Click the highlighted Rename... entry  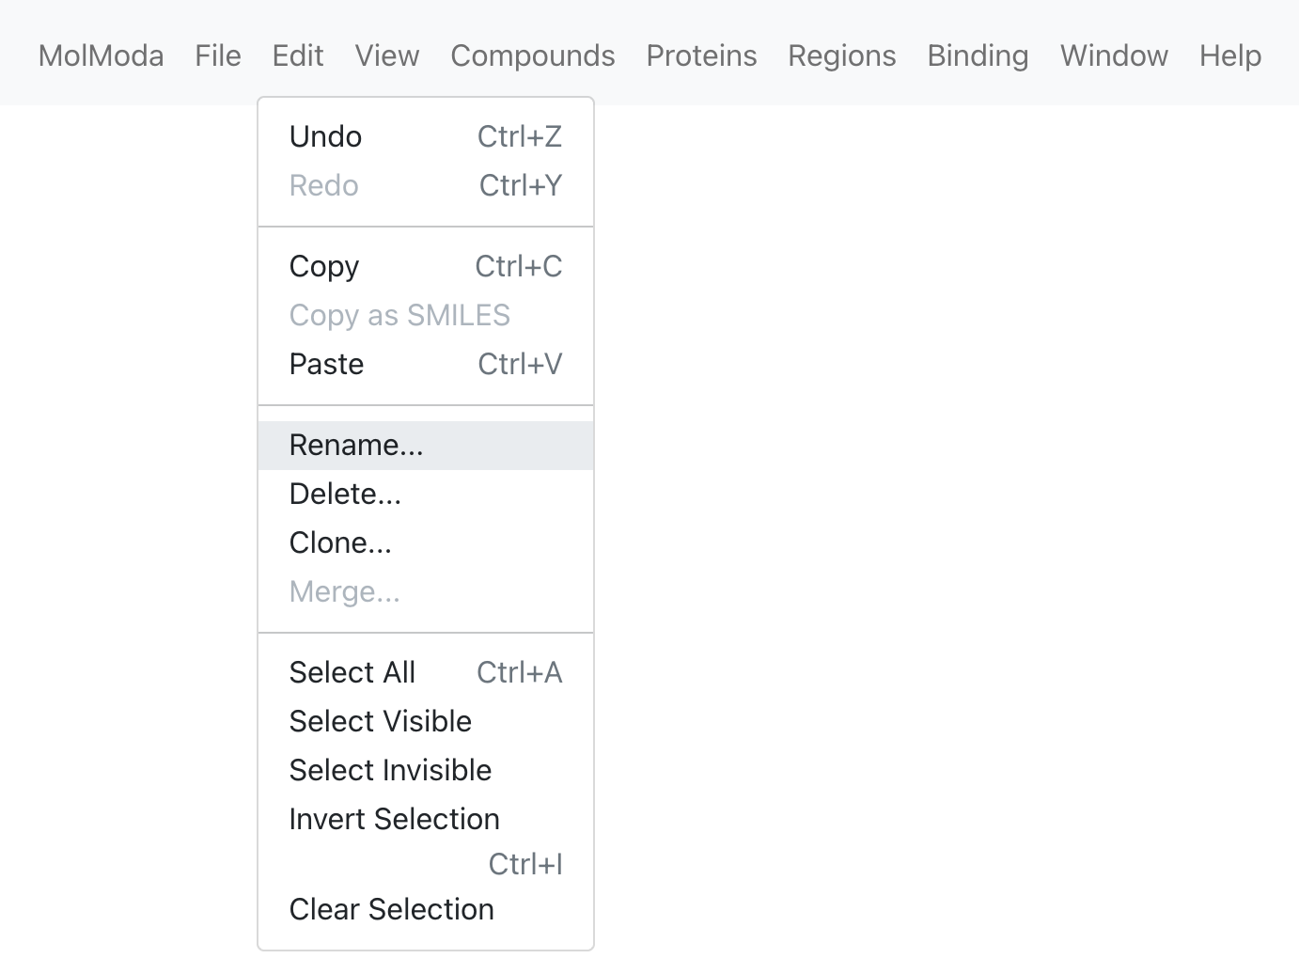click(x=426, y=445)
